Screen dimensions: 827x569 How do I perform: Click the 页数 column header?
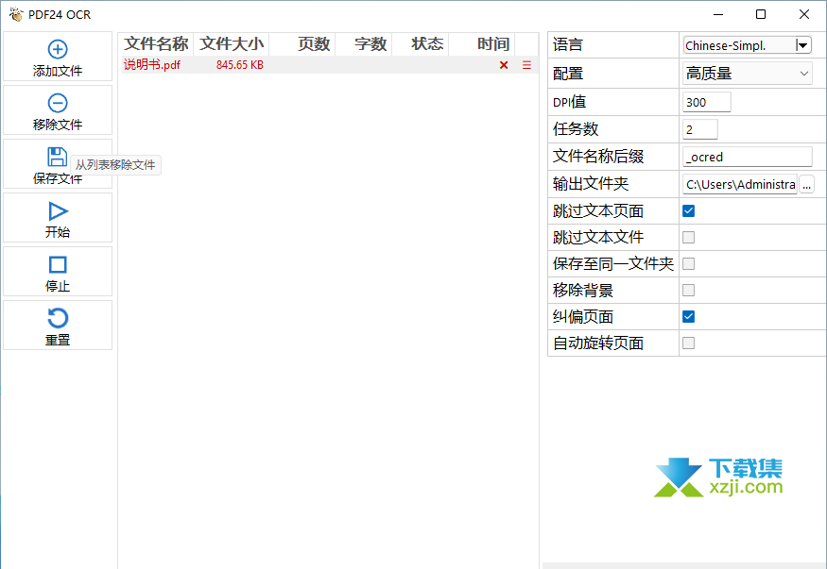coord(302,44)
